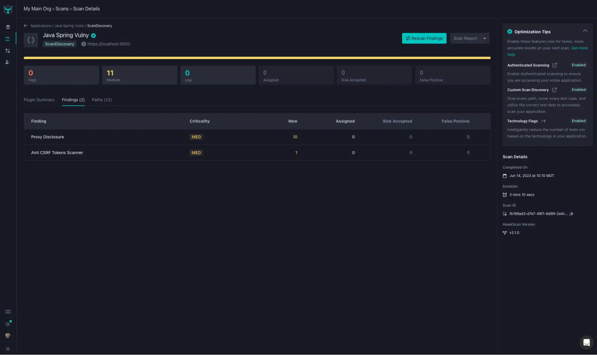597x355 pixels.
Task: Click the Rescan Findings button
Action: (x=424, y=38)
